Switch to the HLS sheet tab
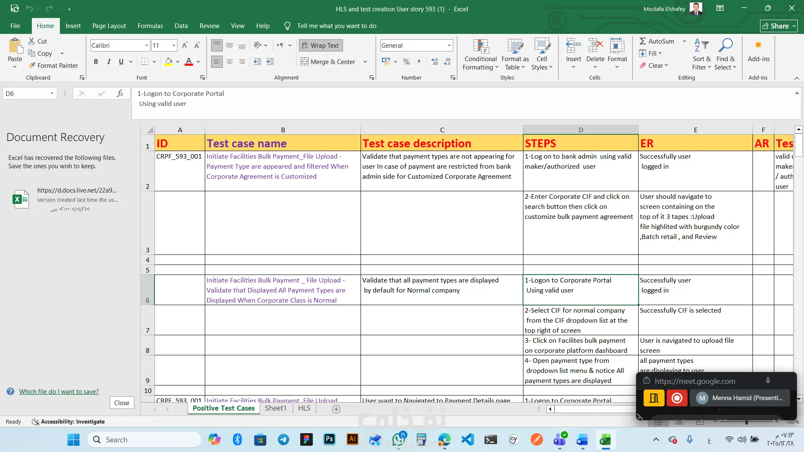This screenshot has width=804, height=452. point(304,408)
